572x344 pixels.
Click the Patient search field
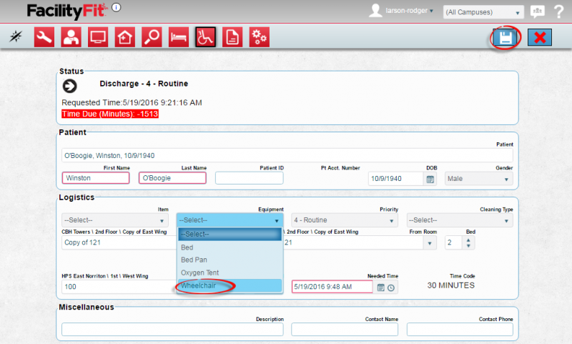[x=287, y=155]
